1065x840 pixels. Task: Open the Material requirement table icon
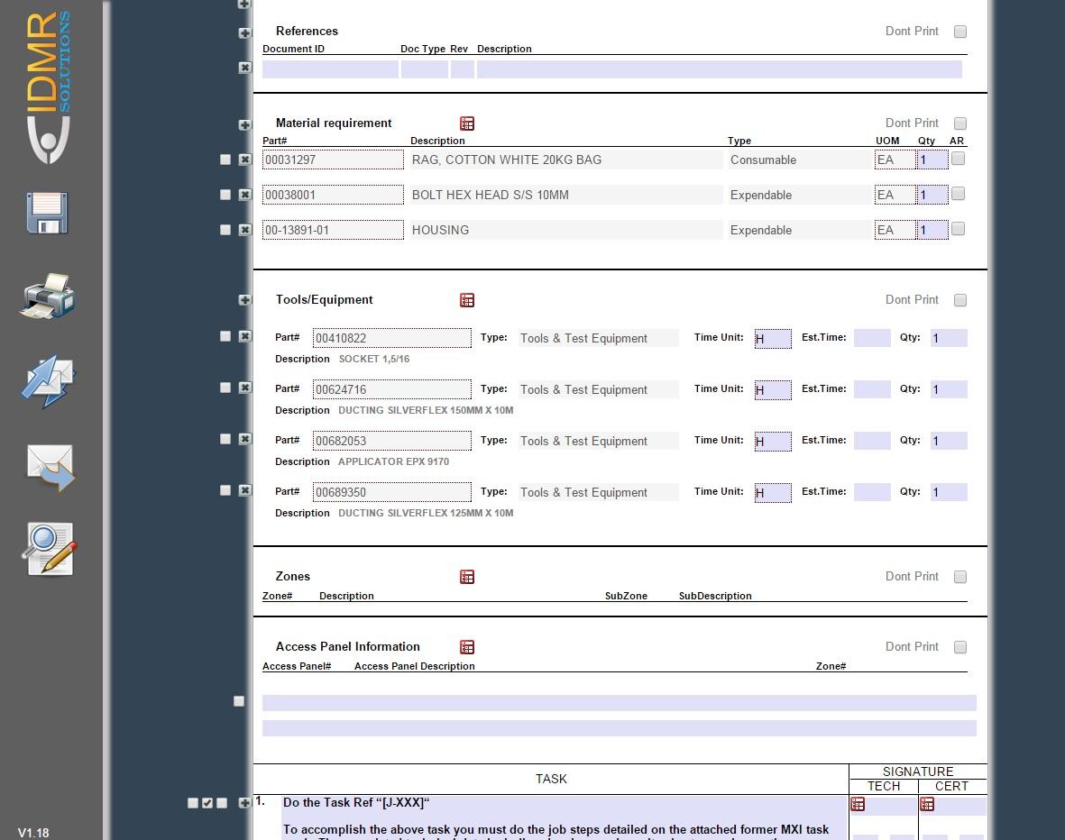(466, 123)
